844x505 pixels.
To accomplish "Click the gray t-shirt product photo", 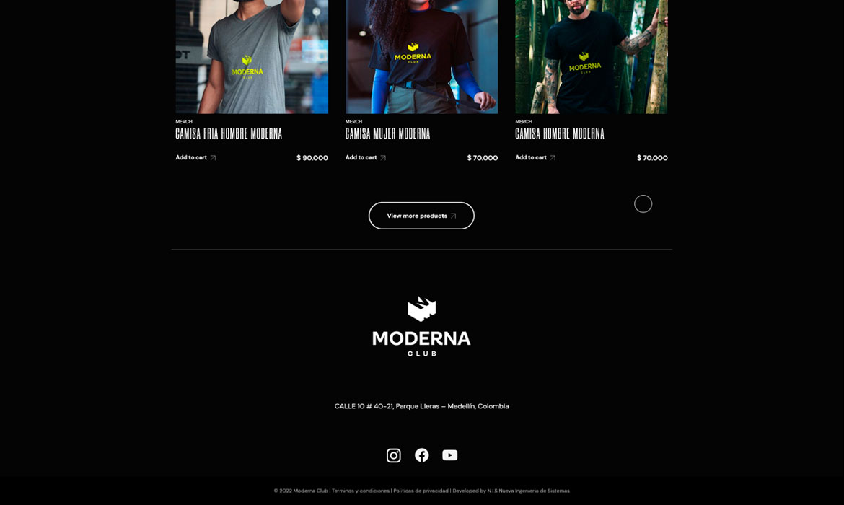I will (252, 56).
